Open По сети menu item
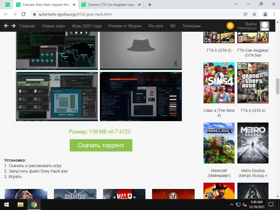 [156, 26]
